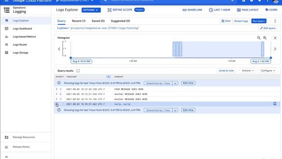Run the query
Screen dimensions: 282x159
point(259,21)
